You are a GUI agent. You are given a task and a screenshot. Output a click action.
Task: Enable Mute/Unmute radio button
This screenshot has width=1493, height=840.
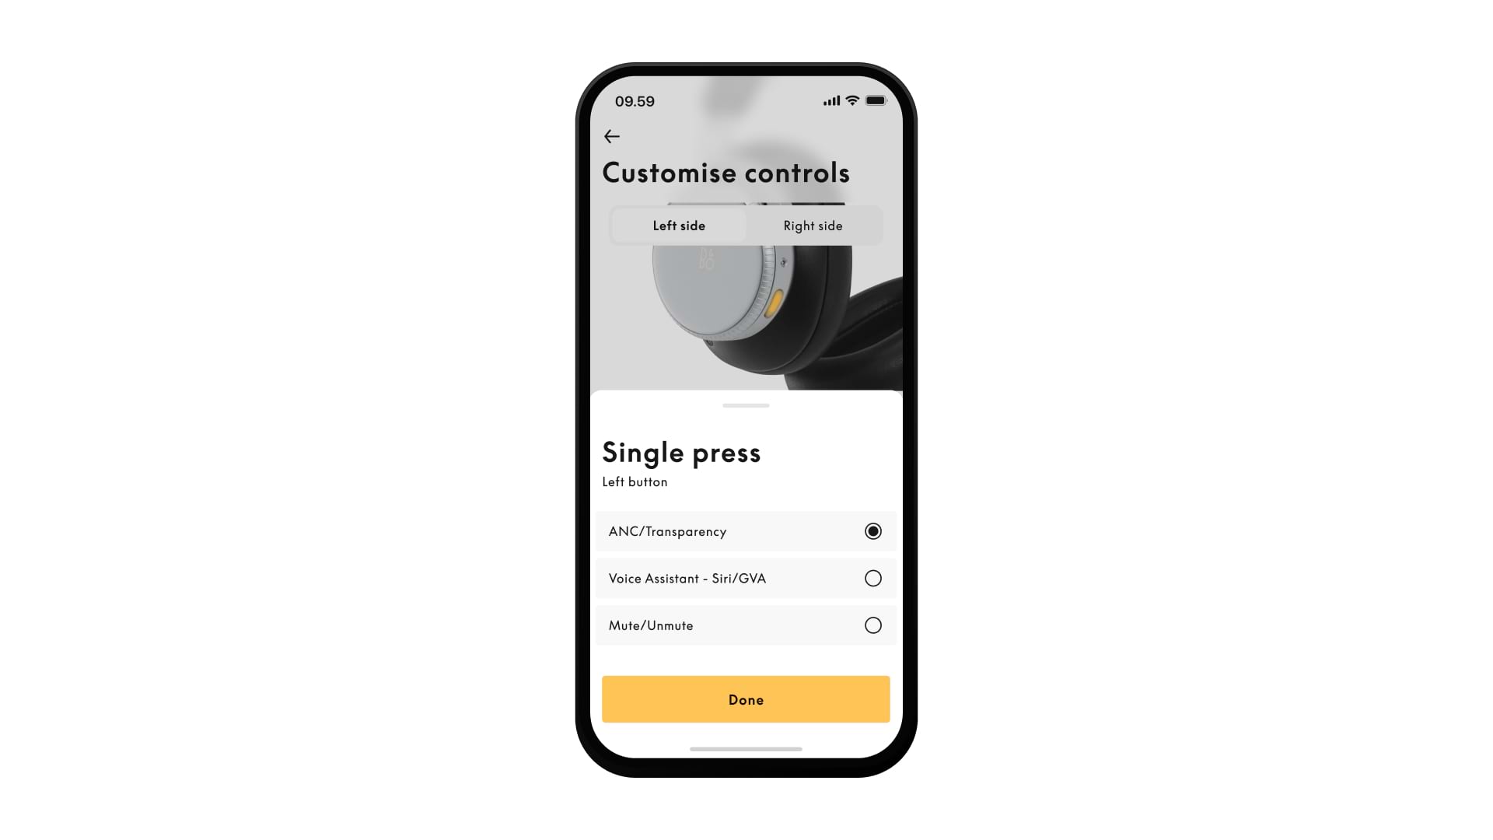872,625
